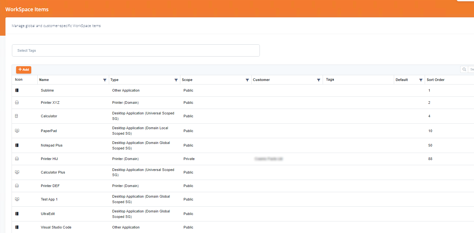
Task: Open the Default column filter
Action: pyautogui.click(x=421, y=80)
